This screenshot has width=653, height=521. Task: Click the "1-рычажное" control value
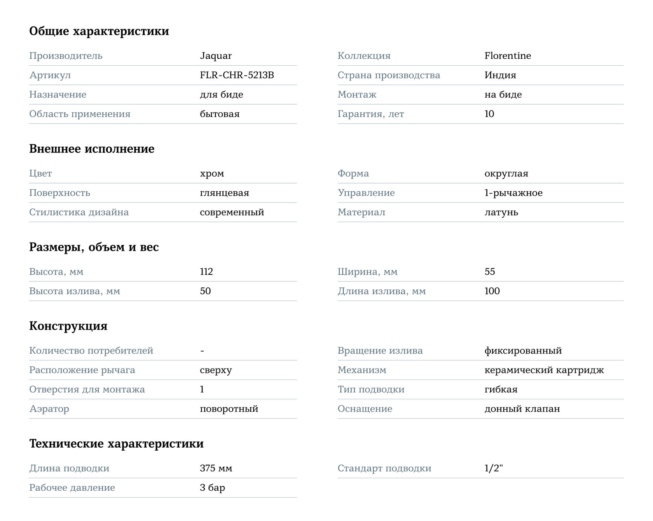coord(513,193)
